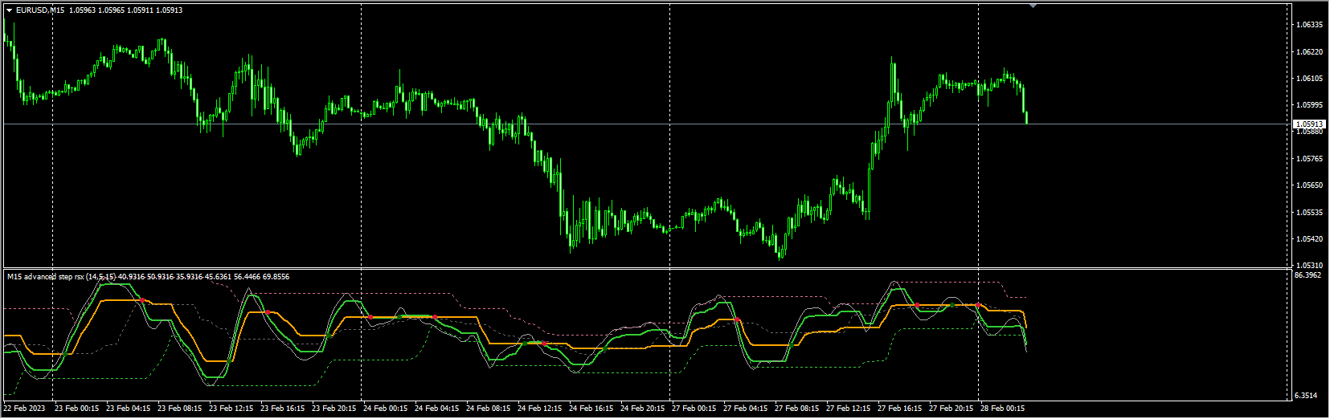
Task: Click the 86.3962 indicator scale value
Action: click(x=1307, y=275)
